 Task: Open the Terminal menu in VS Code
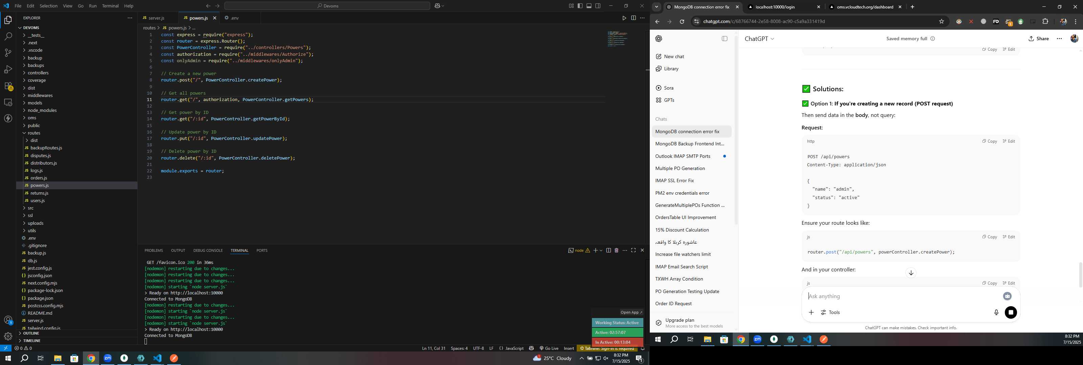pos(110,6)
